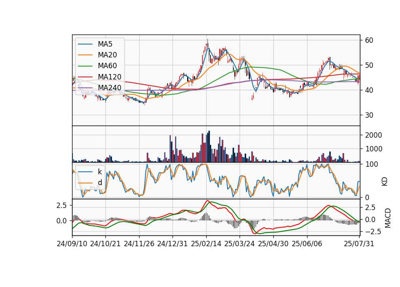Image resolution: width=400 pixels, height=287 pixels.
Task: Click the KD axis title
Action: pos(385,182)
